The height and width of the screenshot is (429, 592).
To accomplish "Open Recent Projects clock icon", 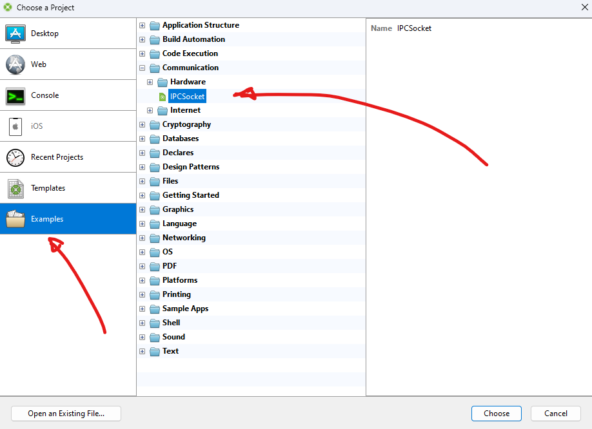I will [x=15, y=157].
